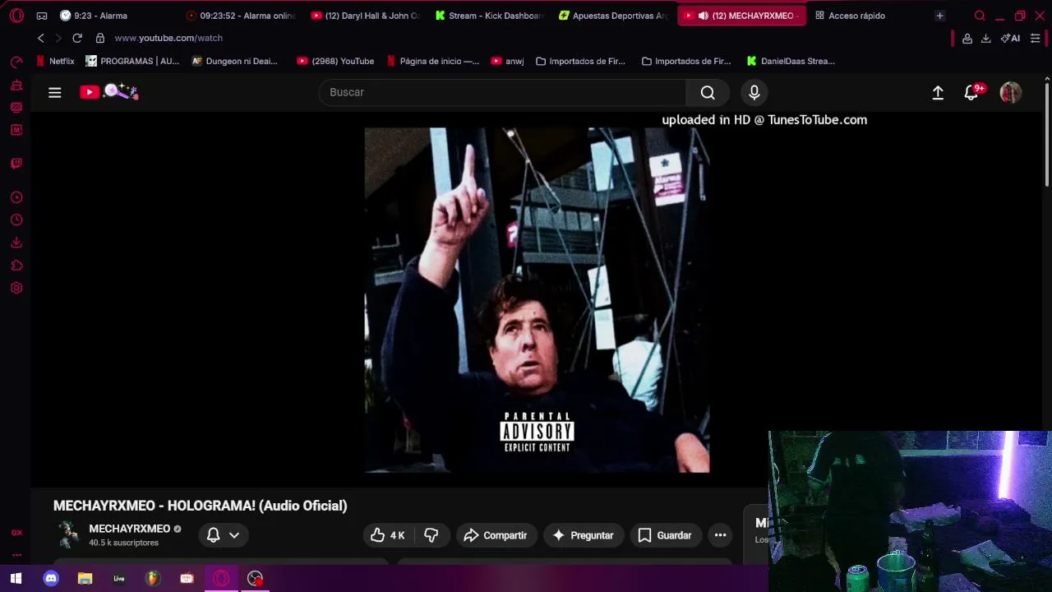1052x592 pixels.
Task: Mute audio on the MECHAYRXMEO tab
Action: pyautogui.click(x=704, y=16)
